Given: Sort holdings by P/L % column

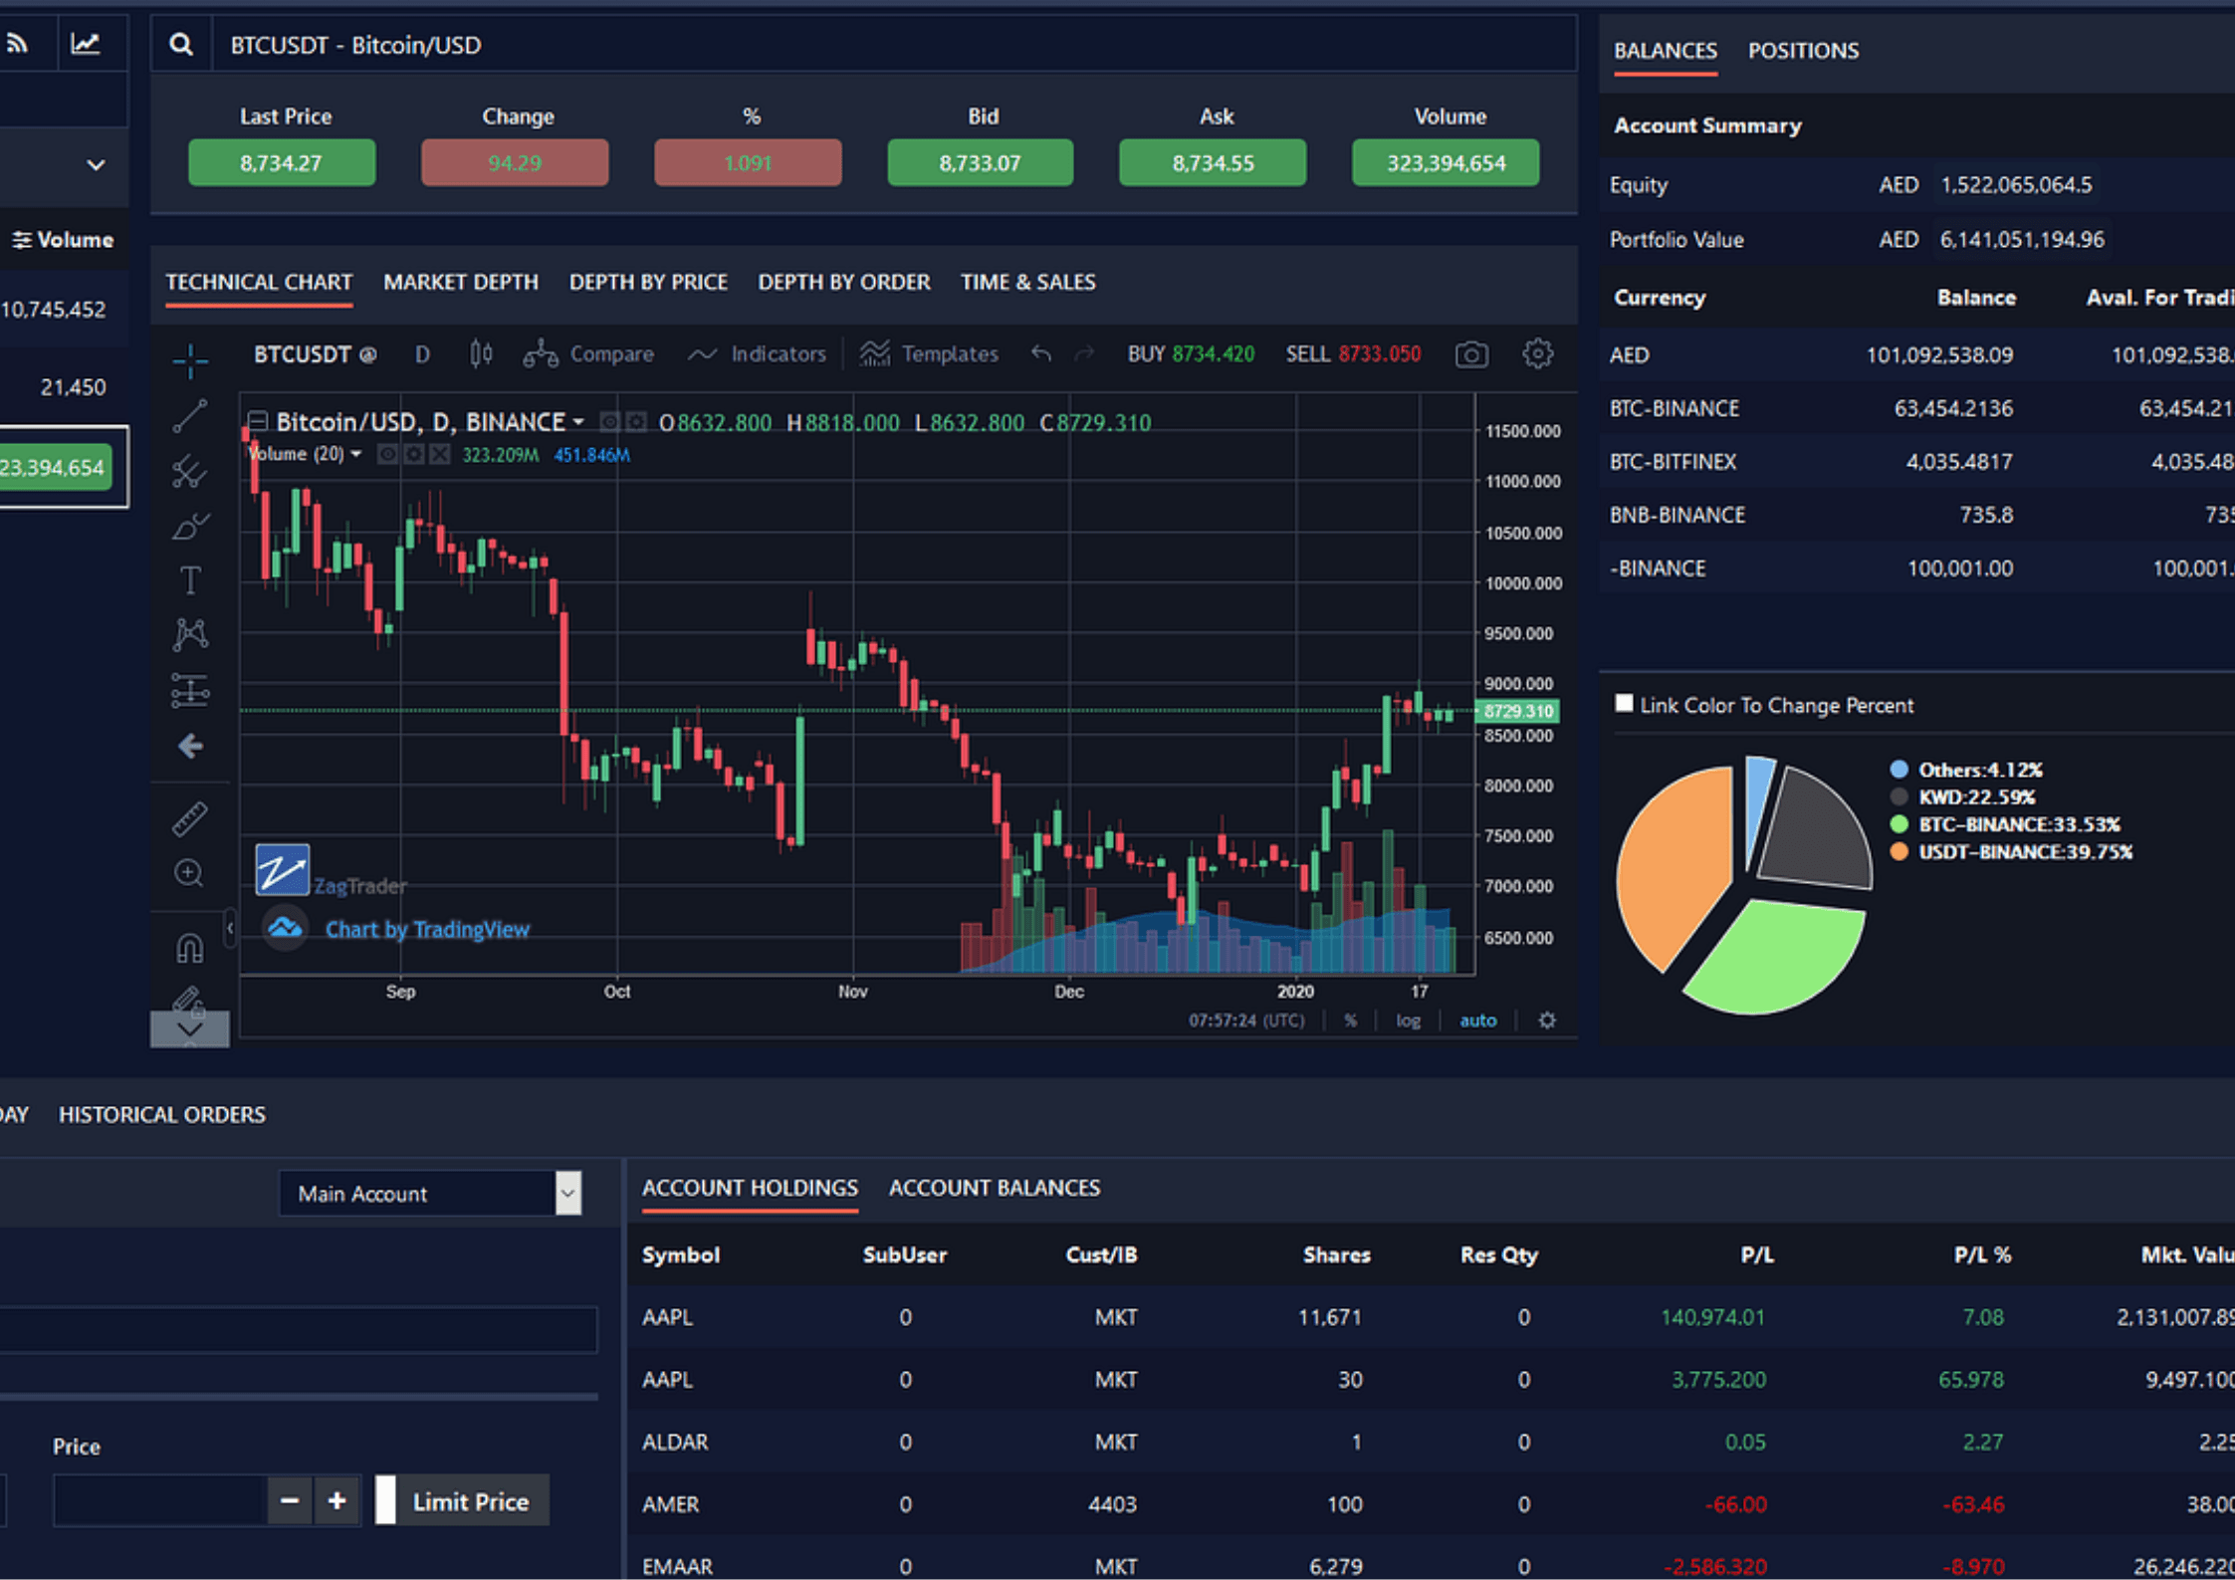Looking at the screenshot, I should (1982, 1254).
